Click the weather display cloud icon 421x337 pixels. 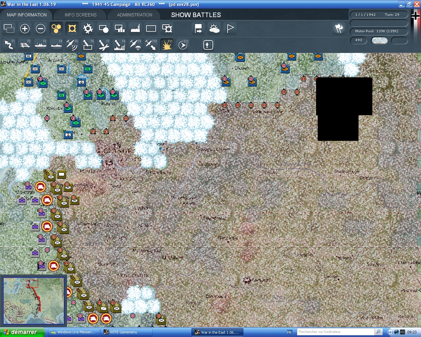pyautogui.click(x=214, y=29)
